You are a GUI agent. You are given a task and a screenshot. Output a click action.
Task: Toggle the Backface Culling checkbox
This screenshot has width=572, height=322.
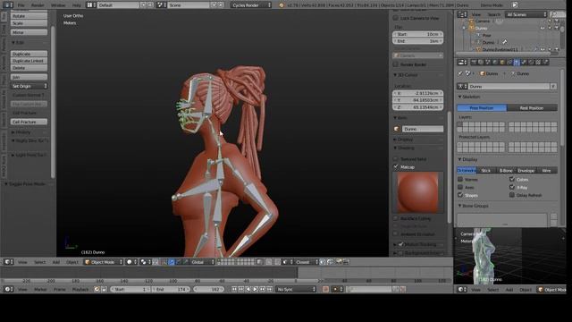point(395,218)
